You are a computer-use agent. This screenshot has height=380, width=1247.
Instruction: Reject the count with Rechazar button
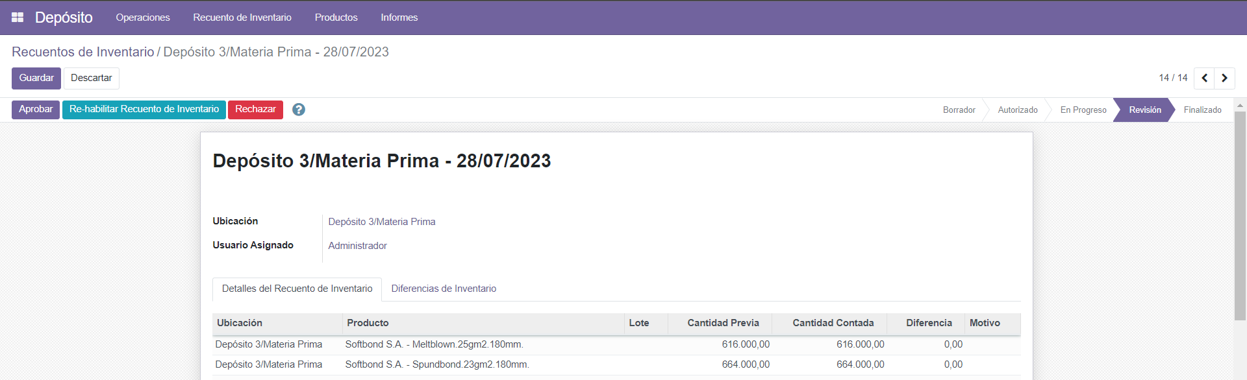[255, 110]
